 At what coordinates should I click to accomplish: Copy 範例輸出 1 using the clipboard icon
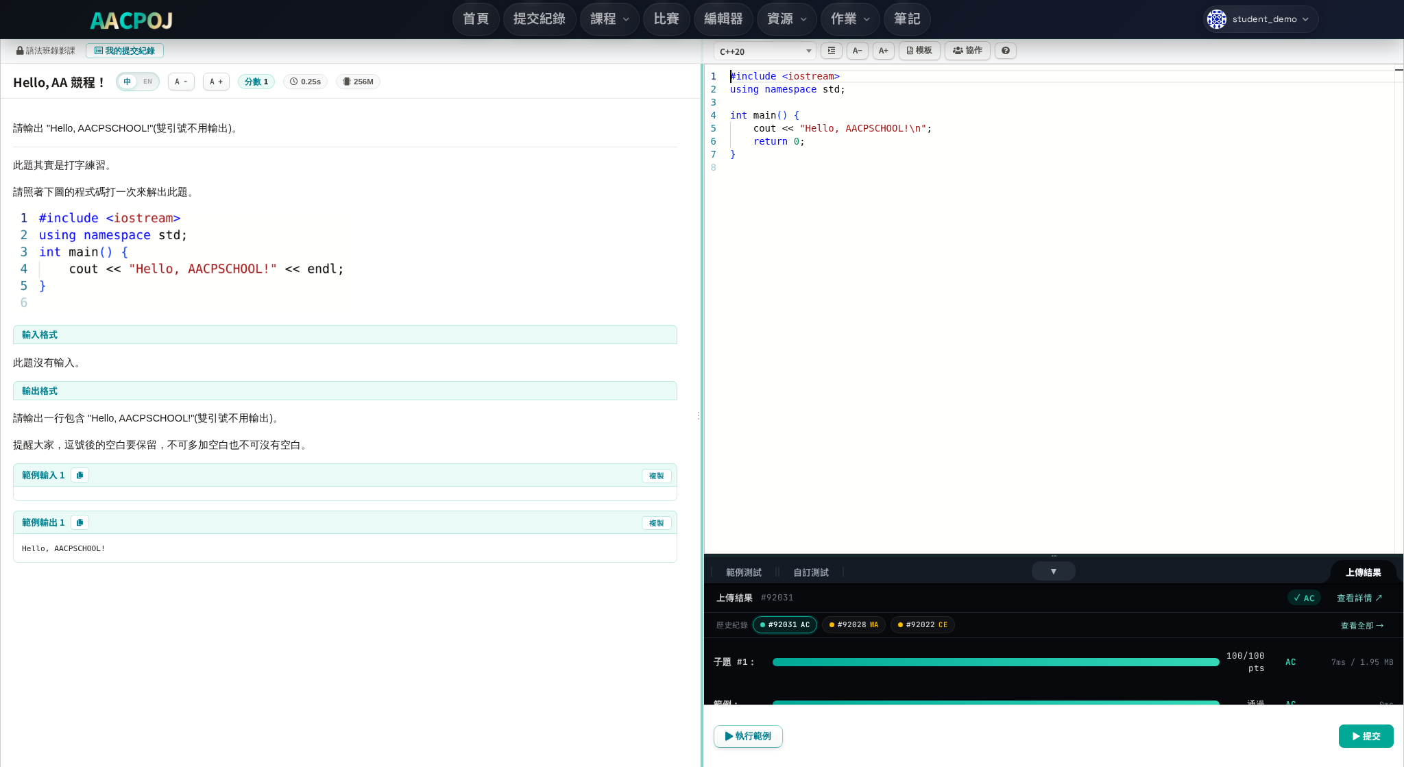pos(80,522)
